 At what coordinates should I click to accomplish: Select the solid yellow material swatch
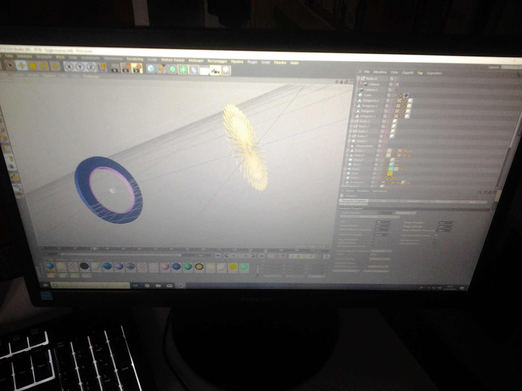(233, 267)
